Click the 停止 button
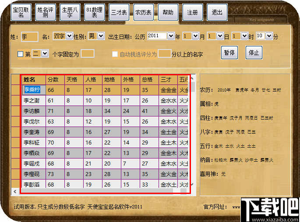Screen dimensions: 300x222 point(254,53)
